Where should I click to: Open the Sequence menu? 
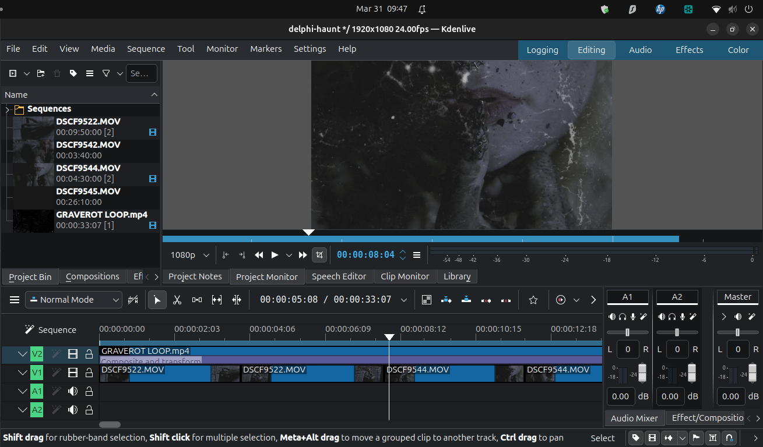(x=146, y=49)
